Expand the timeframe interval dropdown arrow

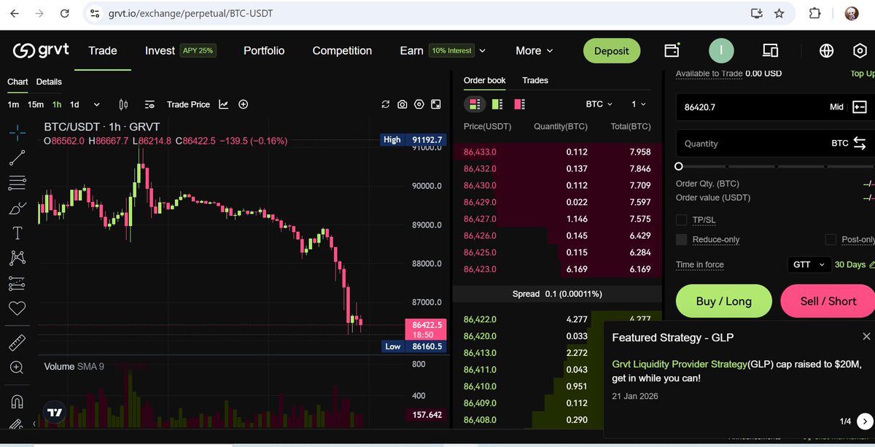[x=96, y=104]
